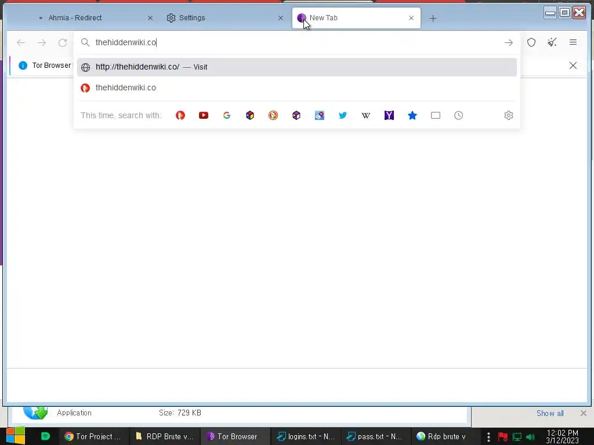The height and width of the screenshot is (445, 594).
Task: Switch to Tor Browser taskbar item
Action: point(236,436)
